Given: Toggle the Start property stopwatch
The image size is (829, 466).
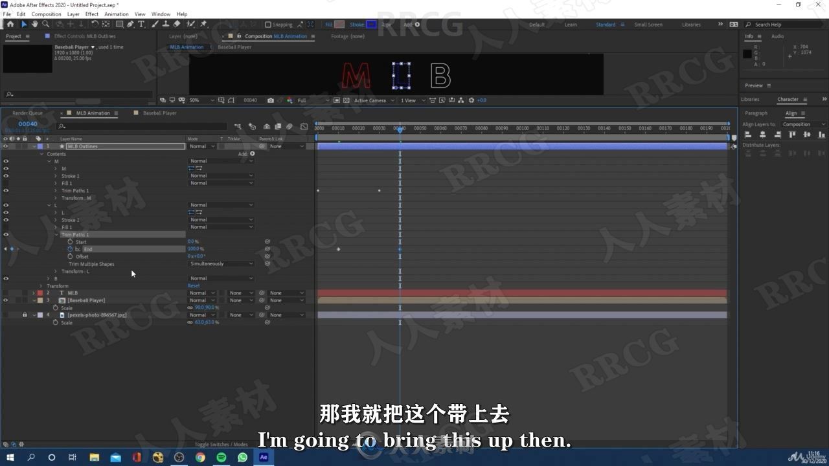Looking at the screenshot, I should (x=71, y=241).
